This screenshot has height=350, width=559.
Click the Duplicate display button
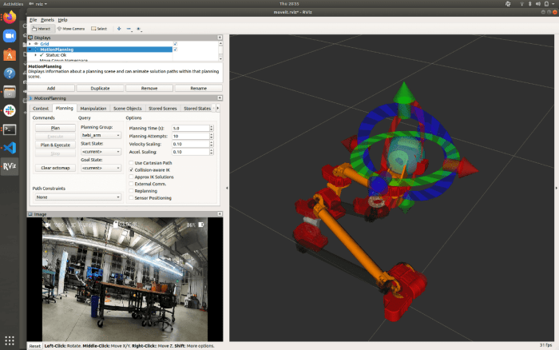pyautogui.click(x=100, y=88)
